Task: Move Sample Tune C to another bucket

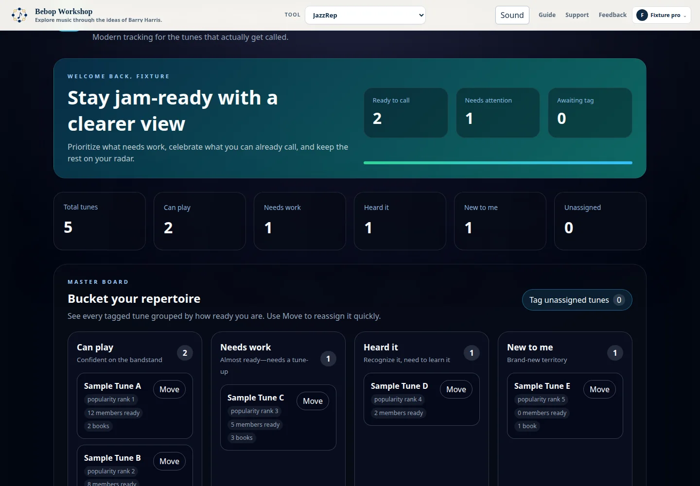Action: (313, 401)
